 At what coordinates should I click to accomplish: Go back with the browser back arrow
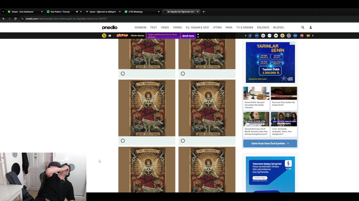(x=4, y=19)
